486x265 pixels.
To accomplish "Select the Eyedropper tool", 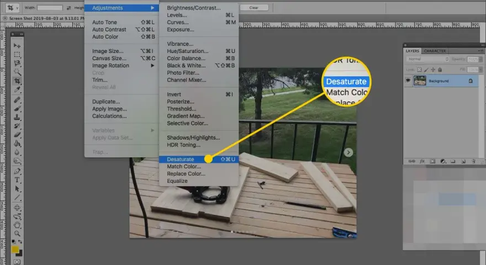I will (x=17, y=90).
